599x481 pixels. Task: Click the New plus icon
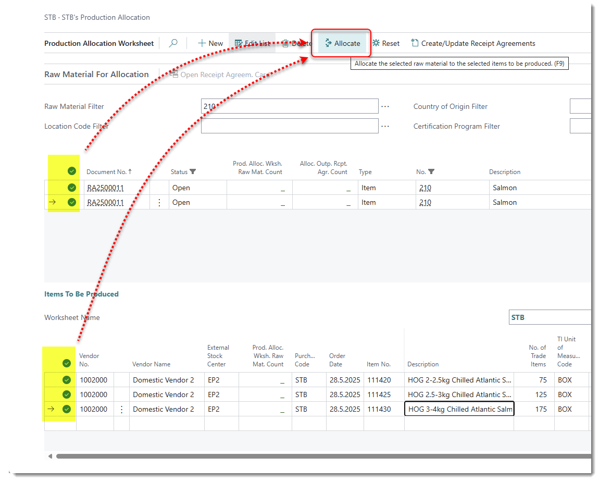click(x=202, y=43)
